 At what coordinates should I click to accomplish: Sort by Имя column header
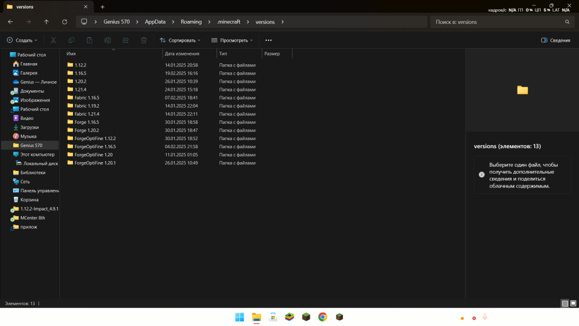[113, 53]
